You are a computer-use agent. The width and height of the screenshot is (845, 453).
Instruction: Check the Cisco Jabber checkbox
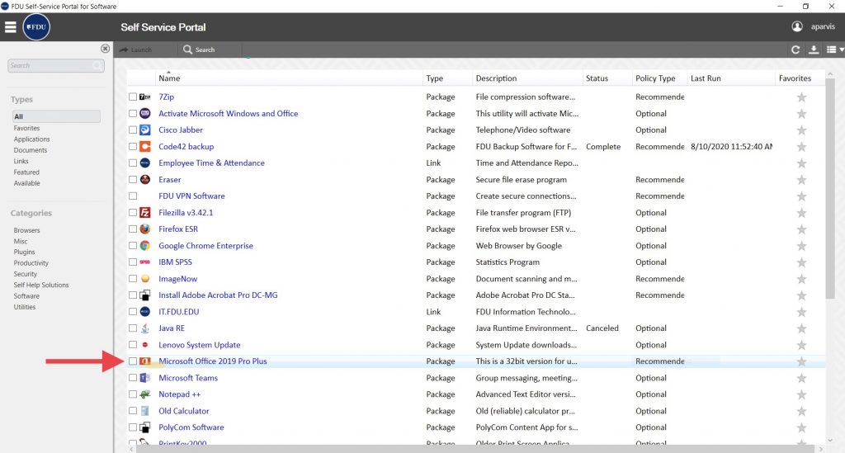133,130
